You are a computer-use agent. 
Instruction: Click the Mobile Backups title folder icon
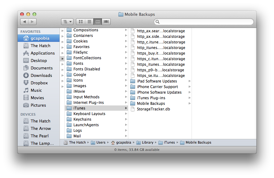121,14
